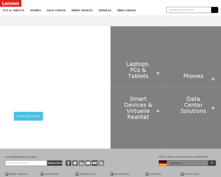Image resolution: width=221 pixels, height=177 pixels.
Task: Focus the 'Hier Email eintragen' field
Action: tap(26, 163)
